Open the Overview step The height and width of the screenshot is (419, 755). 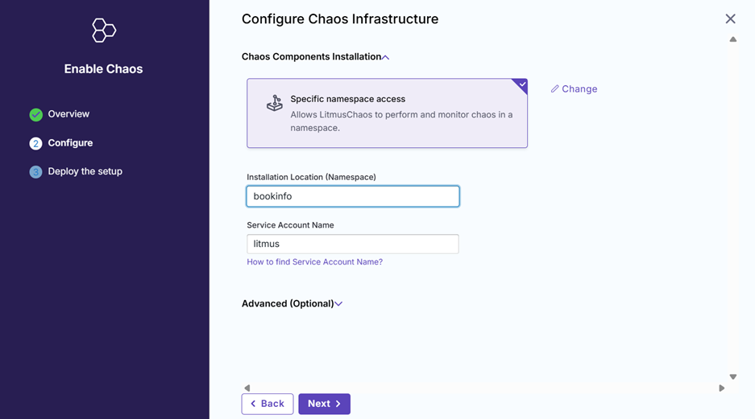pyautogui.click(x=68, y=114)
